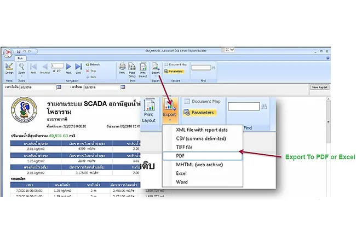Switch to the Run ribbon tab
Viewport: 356px width, 246px height.
point(20,58)
